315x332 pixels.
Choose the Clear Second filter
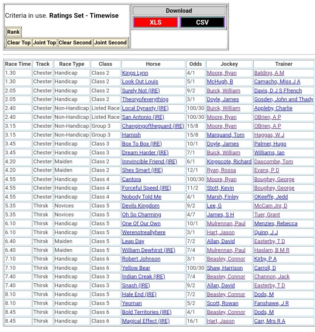pyautogui.click(x=75, y=42)
